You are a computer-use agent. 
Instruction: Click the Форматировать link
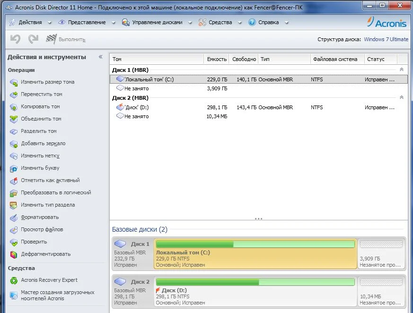pos(40,217)
